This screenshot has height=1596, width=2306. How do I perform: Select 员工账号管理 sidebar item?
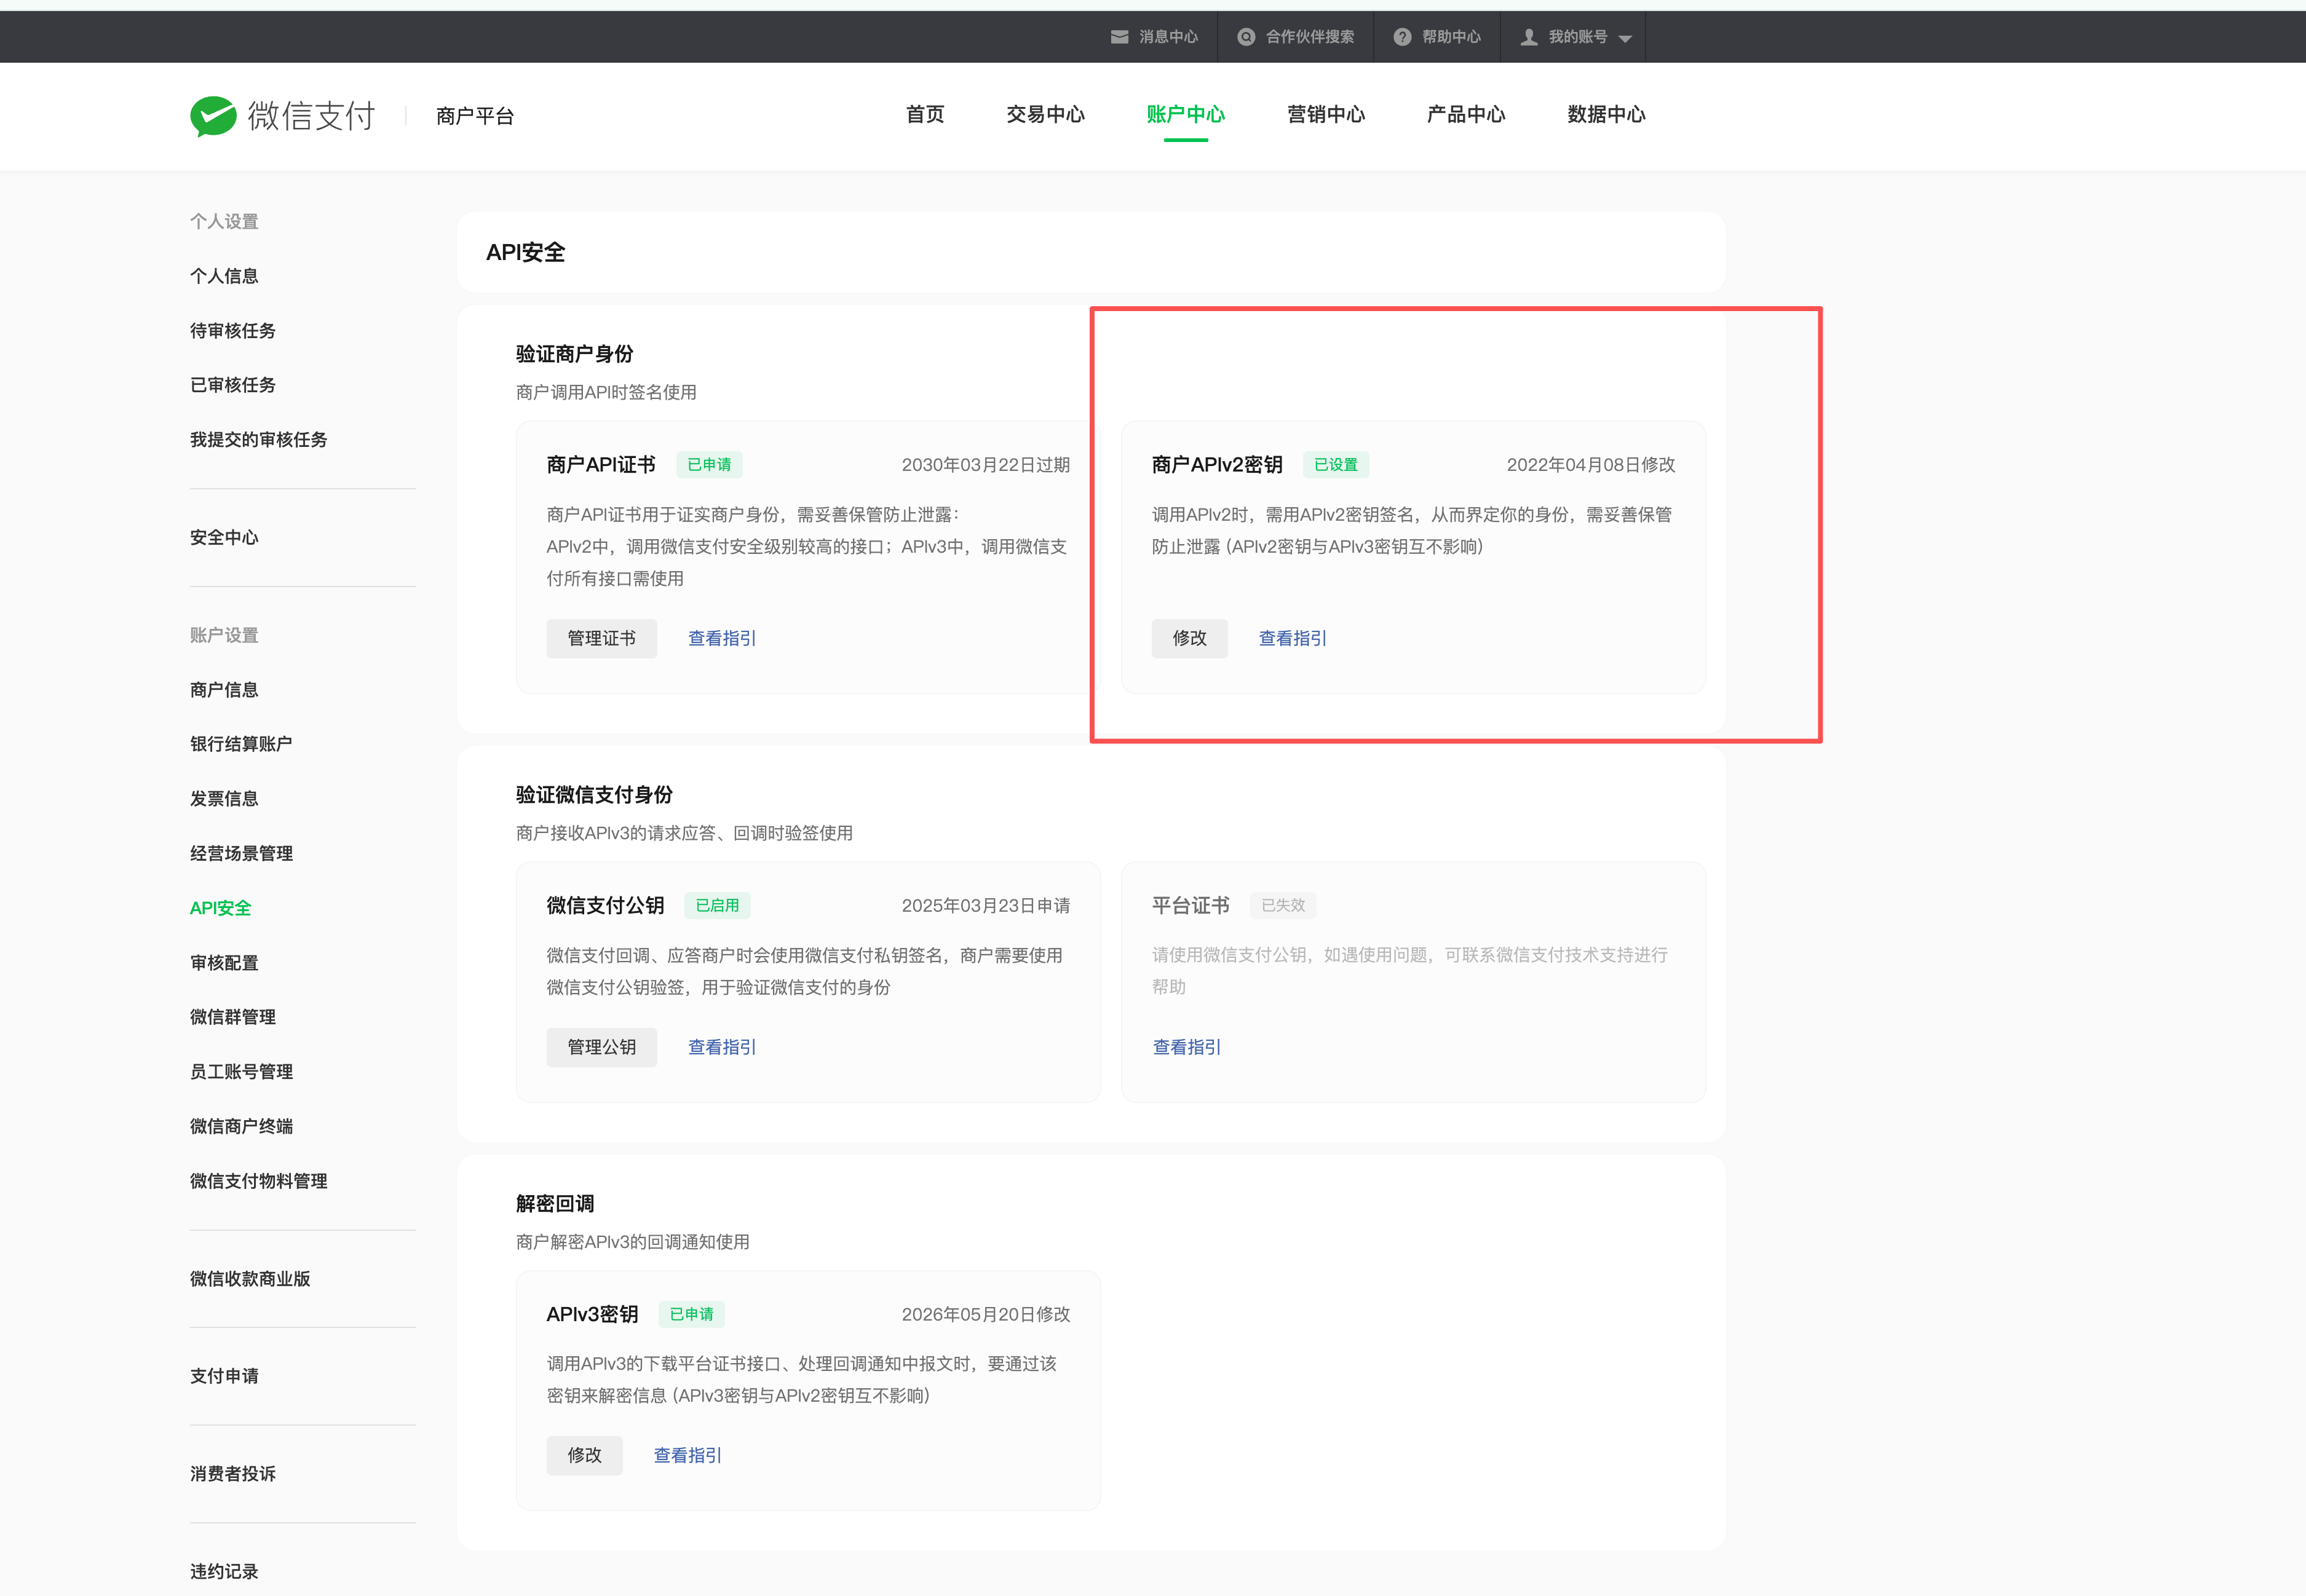pos(241,1072)
